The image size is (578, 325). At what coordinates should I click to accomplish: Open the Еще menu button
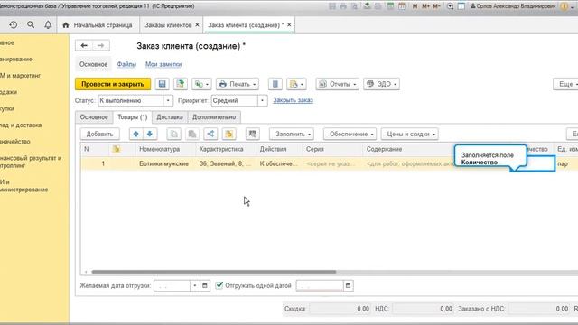point(565,84)
